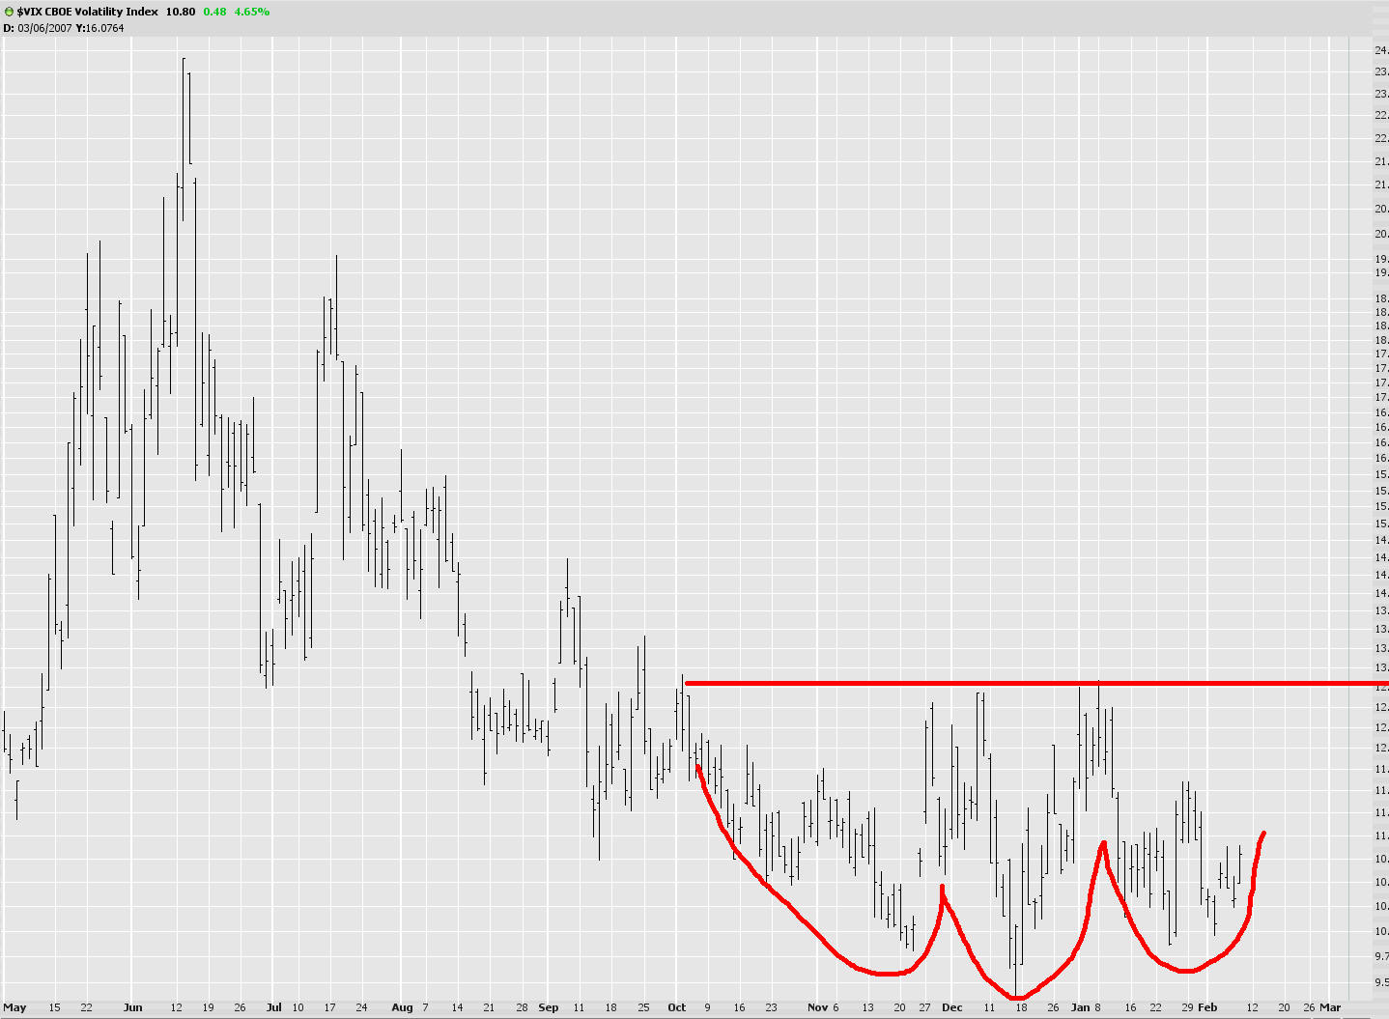Click the Aug label on the date axis
Image resolution: width=1389 pixels, height=1019 pixels.
coord(402,1007)
